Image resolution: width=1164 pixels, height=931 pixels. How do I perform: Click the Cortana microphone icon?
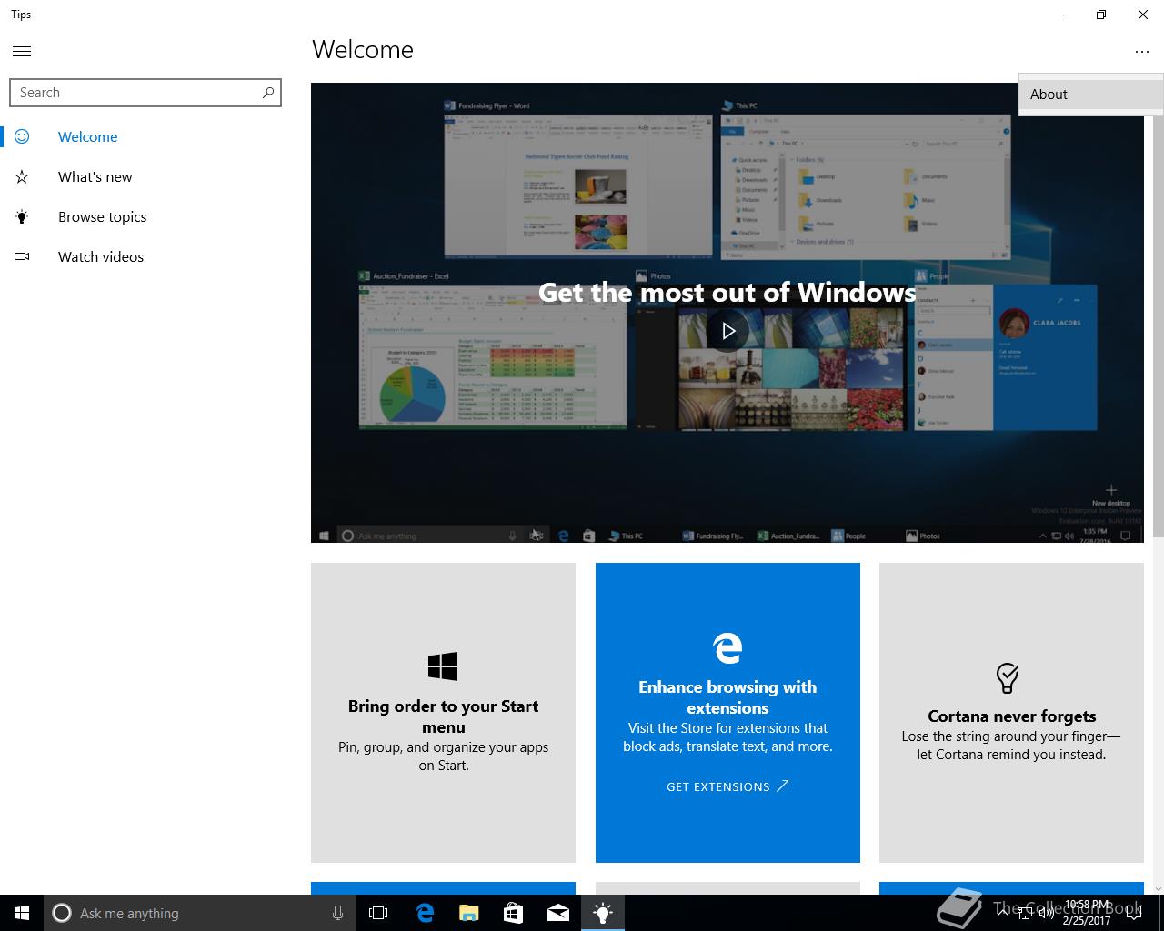(x=337, y=913)
